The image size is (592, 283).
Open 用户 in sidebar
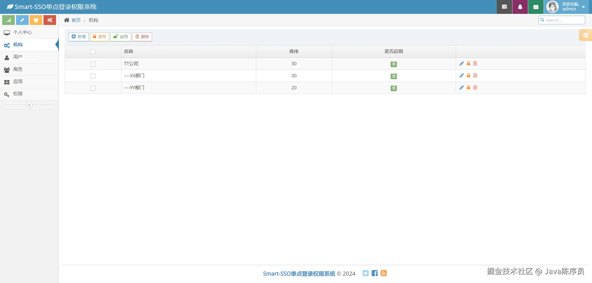point(29,57)
